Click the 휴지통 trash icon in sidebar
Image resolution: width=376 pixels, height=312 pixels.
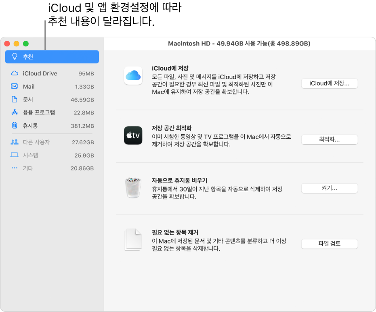(15, 125)
